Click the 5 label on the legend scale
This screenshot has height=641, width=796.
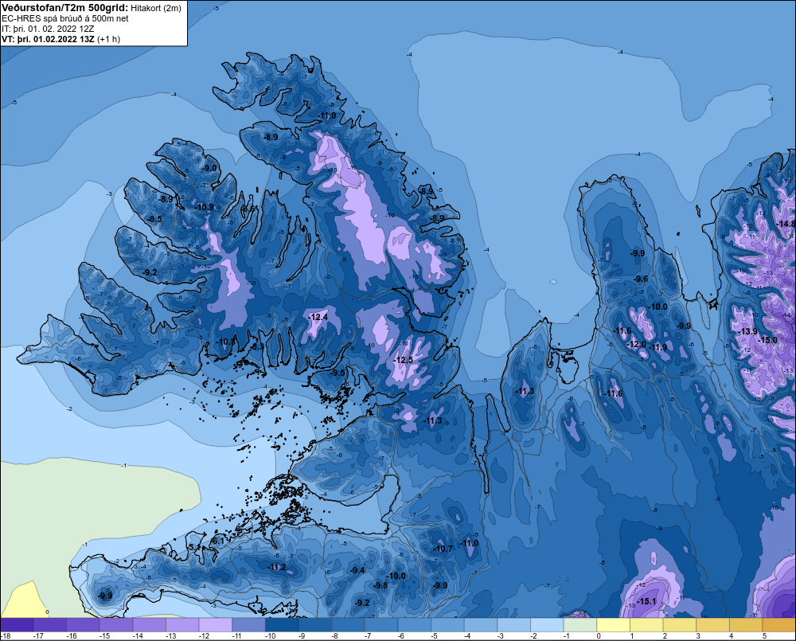(x=764, y=636)
